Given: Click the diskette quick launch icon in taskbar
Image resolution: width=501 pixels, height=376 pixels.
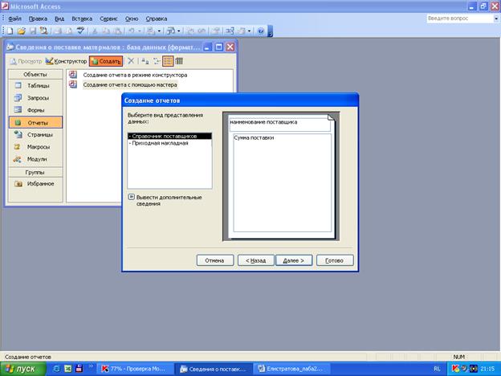Looking at the screenshot, I should click(x=79, y=369).
